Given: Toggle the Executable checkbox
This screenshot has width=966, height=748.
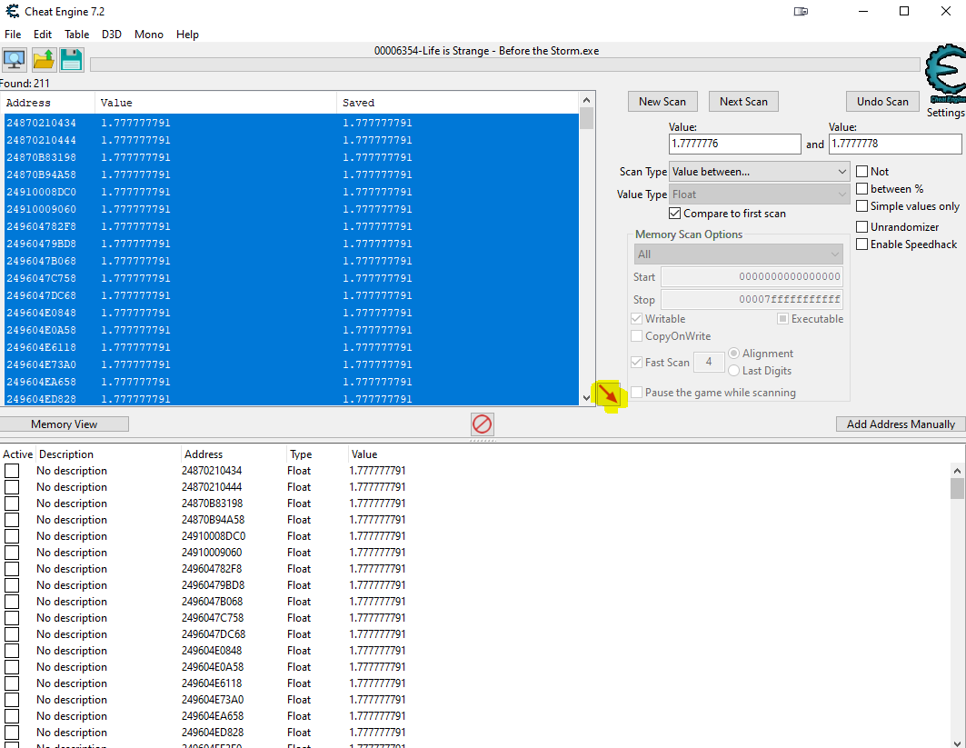Looking at the screenshot, I should coord(782,318).
